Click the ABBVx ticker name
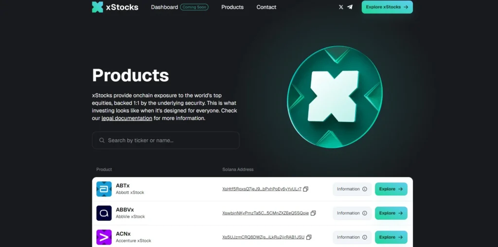Viewport: 498px width, 247px height. click(x=125, y=210)
